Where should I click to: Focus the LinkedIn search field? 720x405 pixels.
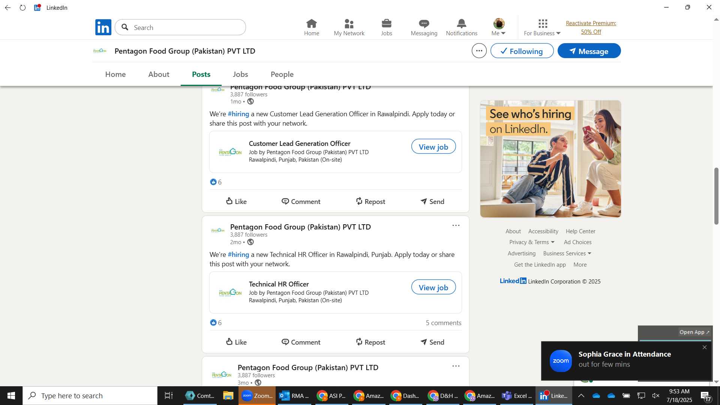[x=180, y=27]
